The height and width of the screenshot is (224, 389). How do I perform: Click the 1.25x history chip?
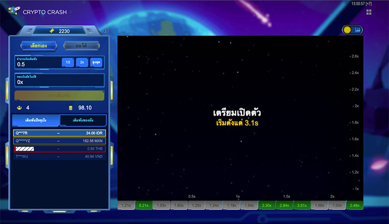[x=197, y=205]
